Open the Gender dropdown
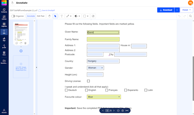 click(95, 68)
